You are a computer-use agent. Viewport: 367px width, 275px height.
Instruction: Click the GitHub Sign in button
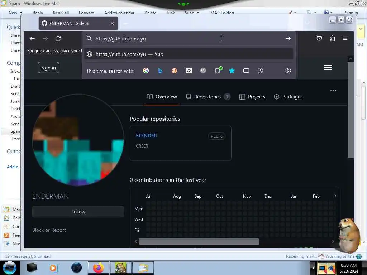pyautogui.click(x=48, y=68)
